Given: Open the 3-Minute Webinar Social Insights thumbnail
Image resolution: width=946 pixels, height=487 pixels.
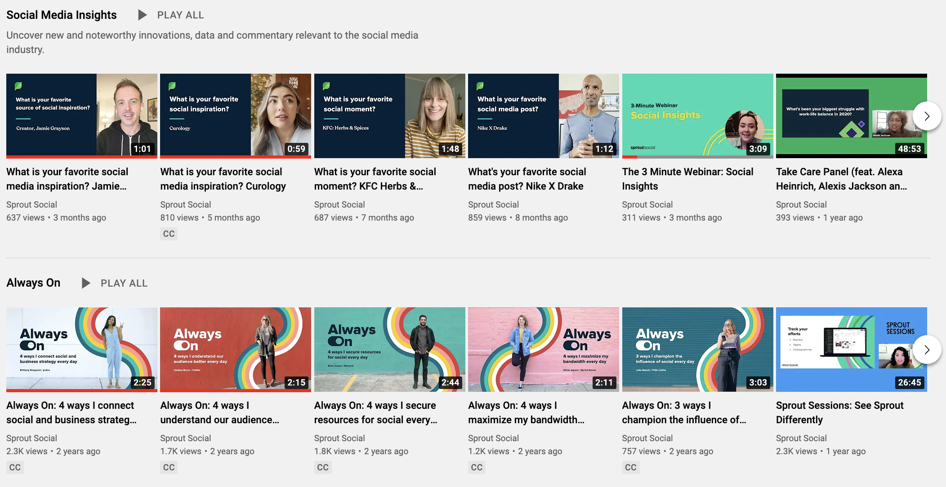Looking at the screenshot, I should tap(697, 115).
